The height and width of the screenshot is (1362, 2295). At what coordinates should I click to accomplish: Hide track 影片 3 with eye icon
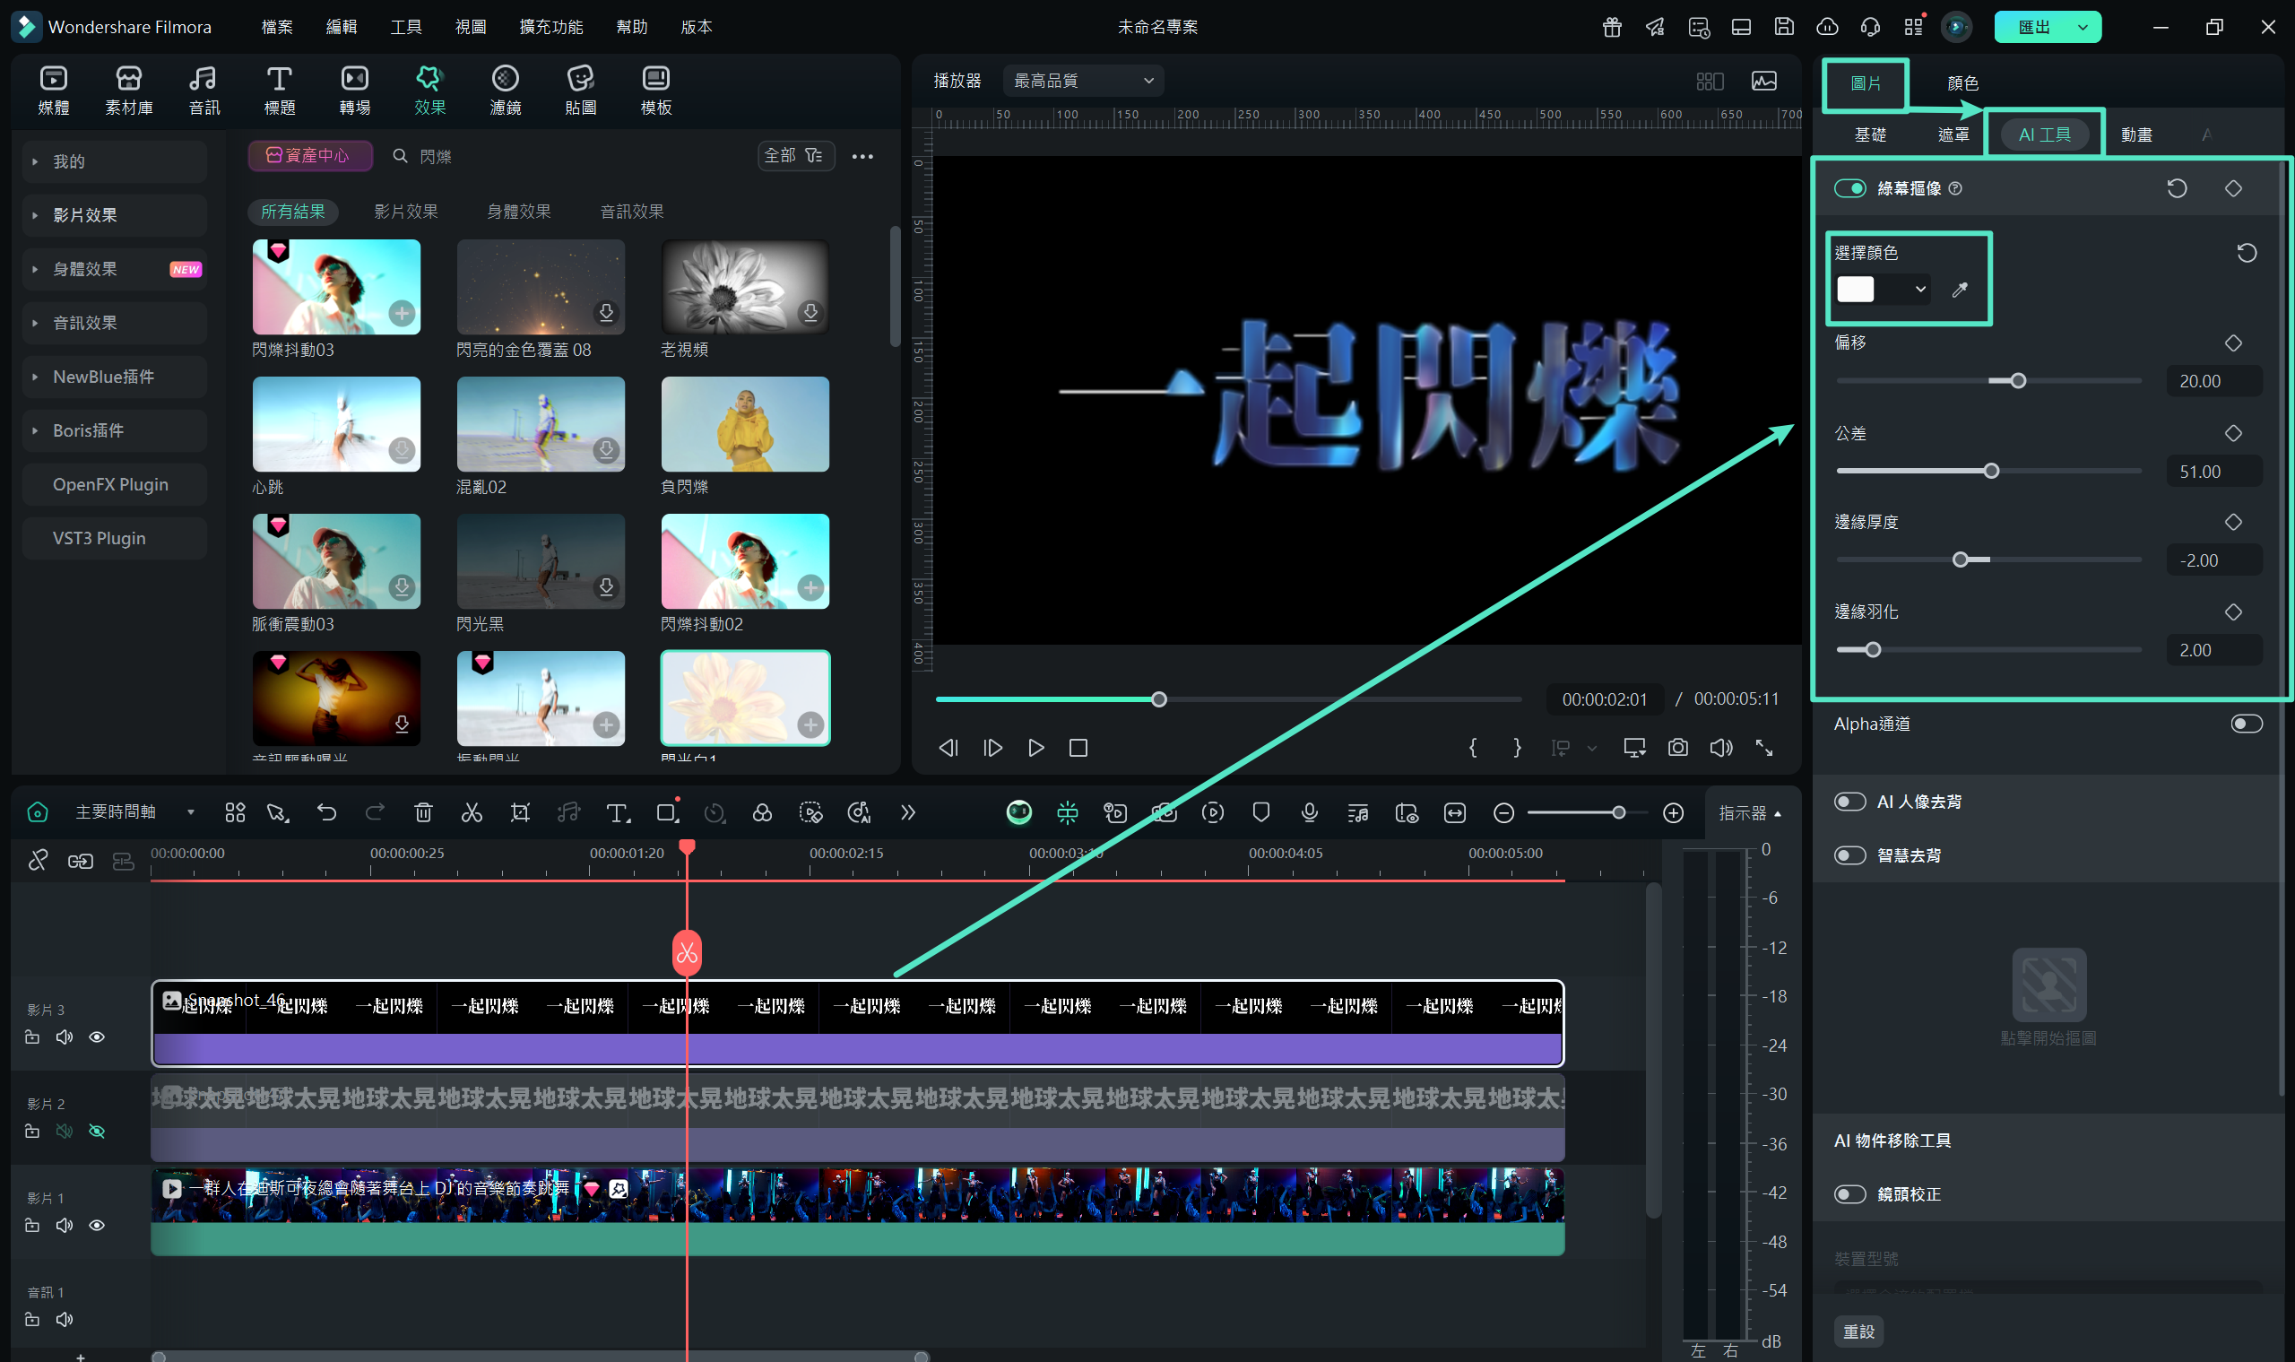click(x=96, y=1037)
